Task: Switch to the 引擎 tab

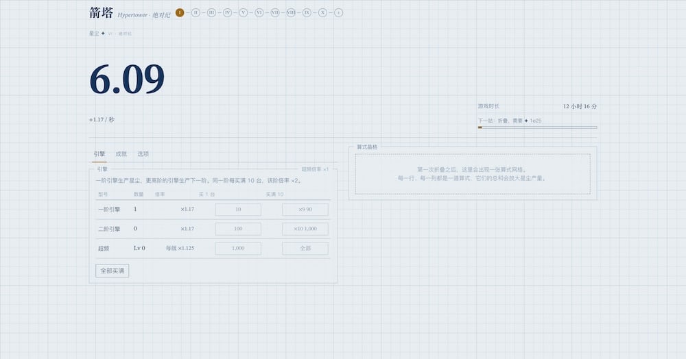Action: (99, 154)
